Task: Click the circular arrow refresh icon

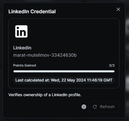Action: coord(95,107)
